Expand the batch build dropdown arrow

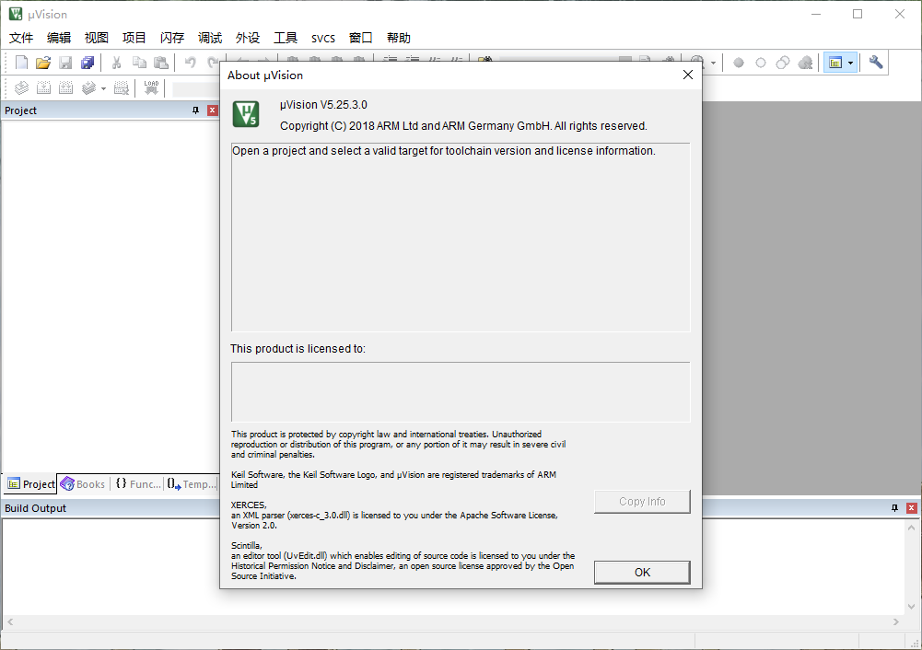click(103, 88)
